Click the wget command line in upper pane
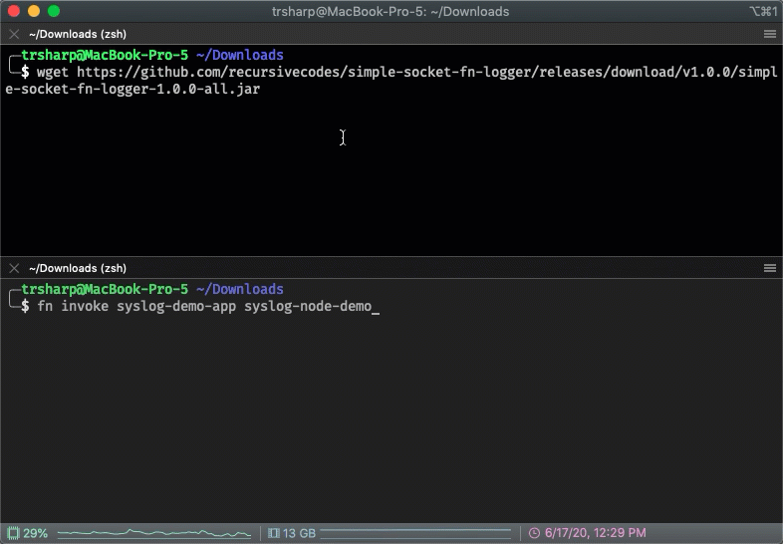Viewport: 783px width, 544px height. (407, 72)
